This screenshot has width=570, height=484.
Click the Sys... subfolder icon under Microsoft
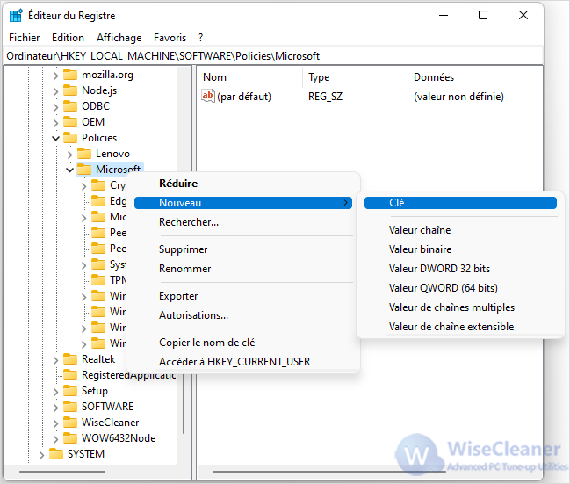(98, 264)
